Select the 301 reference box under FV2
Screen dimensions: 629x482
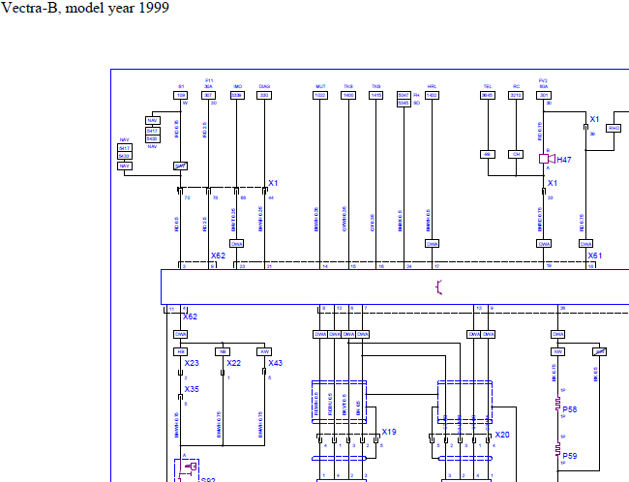coord(544,95)
